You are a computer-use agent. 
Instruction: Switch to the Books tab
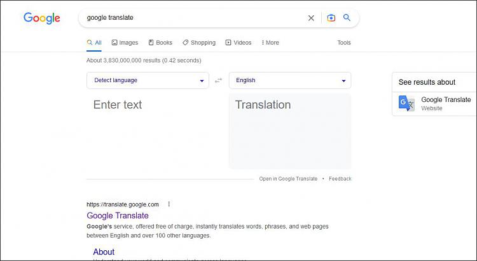tap(160, 43)
